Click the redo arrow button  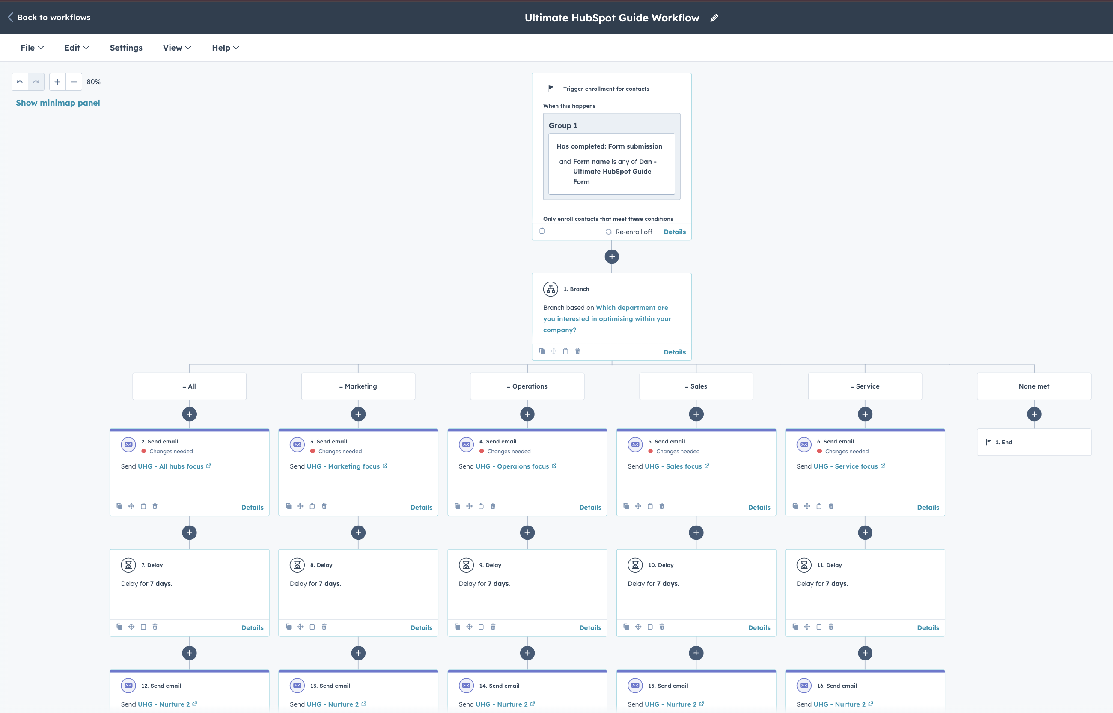point(36,81)
